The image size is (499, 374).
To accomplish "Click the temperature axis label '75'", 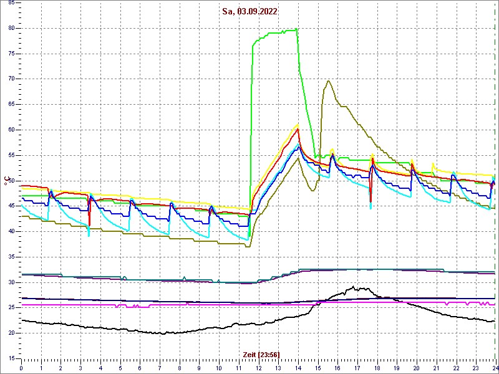I will coord(10,54).
